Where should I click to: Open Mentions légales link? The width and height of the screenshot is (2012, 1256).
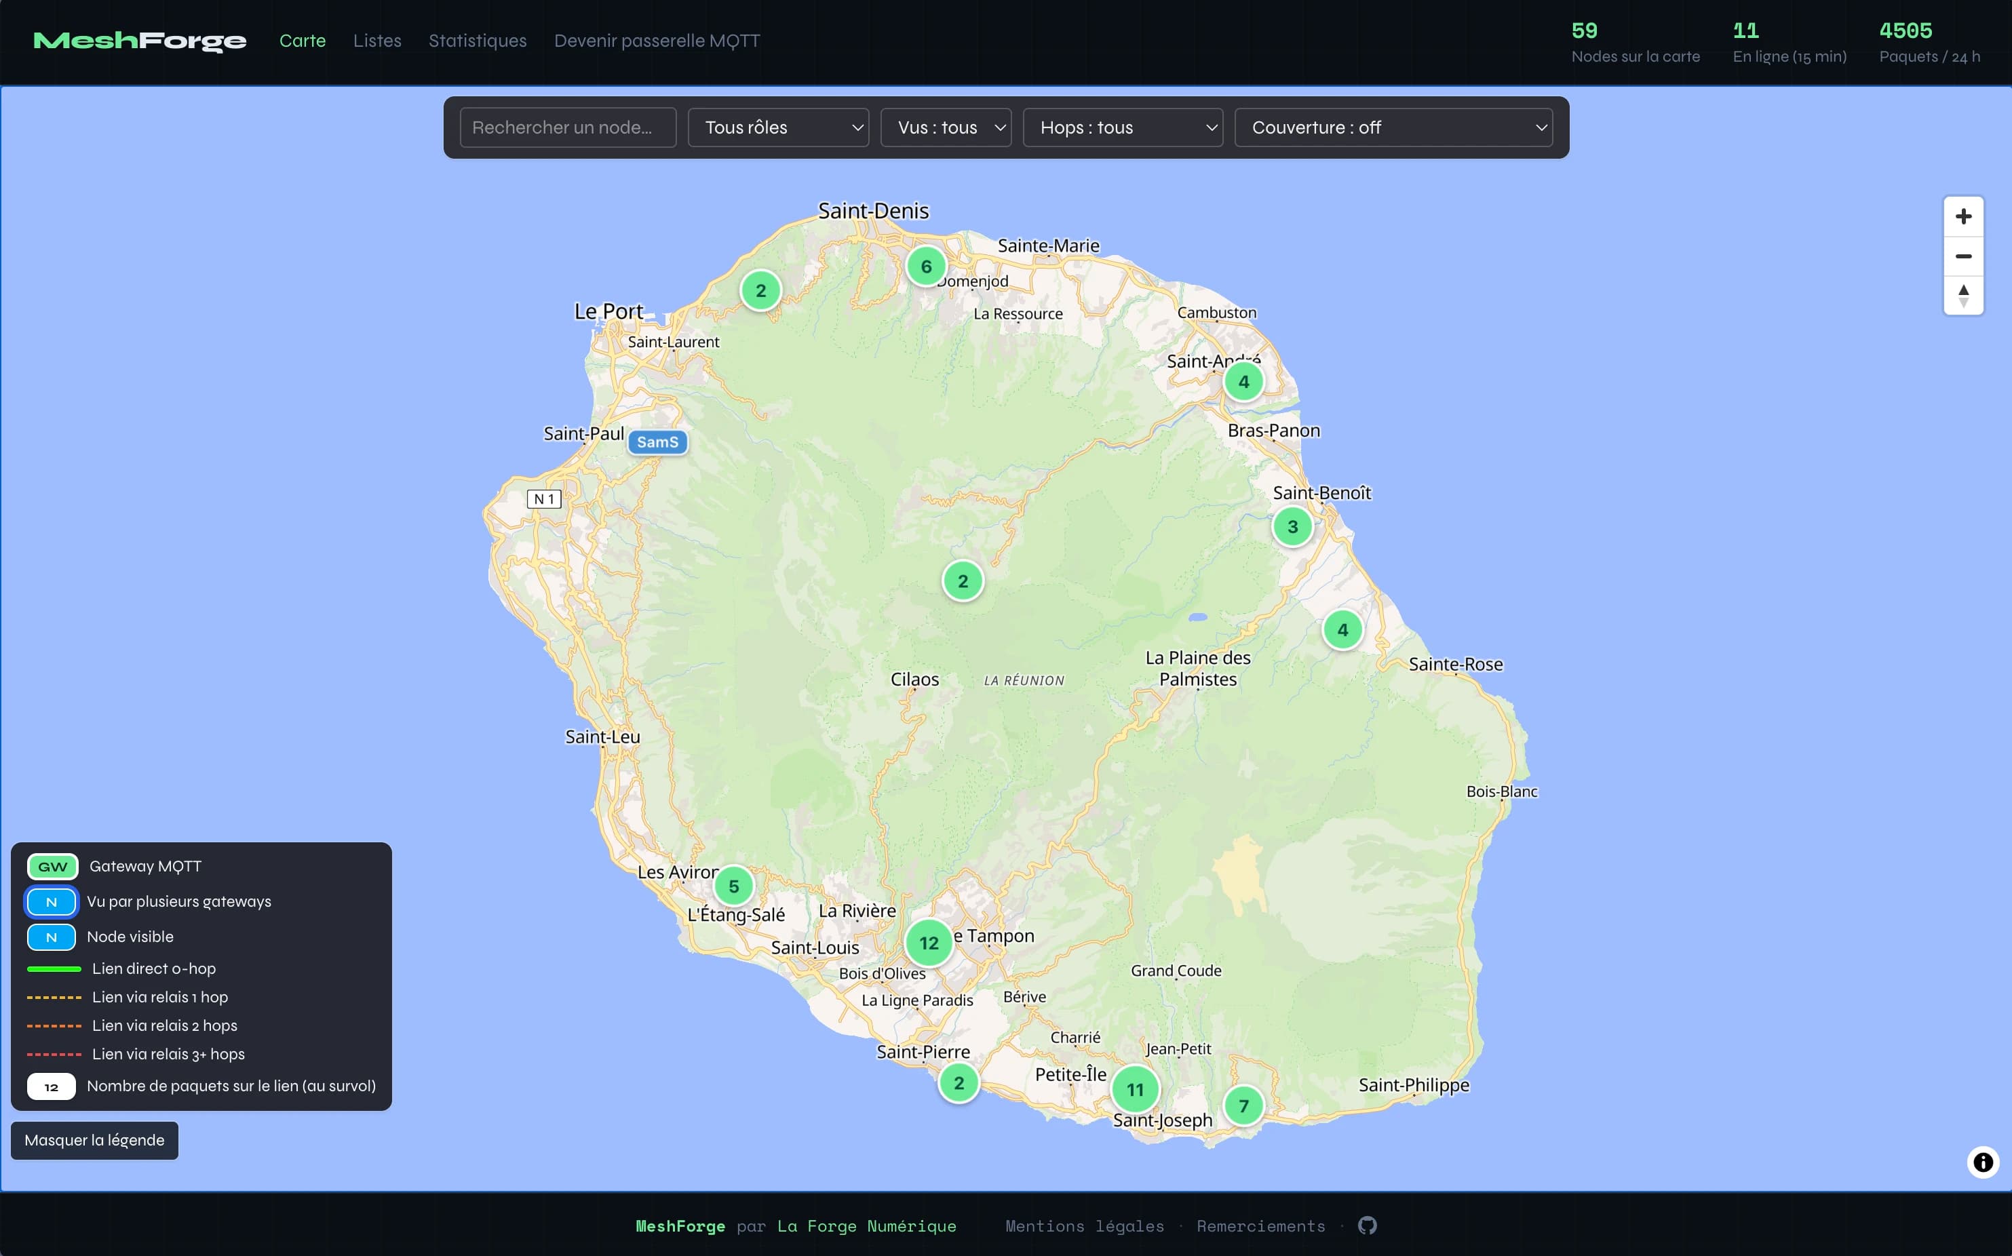click(x=1084, y=1226)
